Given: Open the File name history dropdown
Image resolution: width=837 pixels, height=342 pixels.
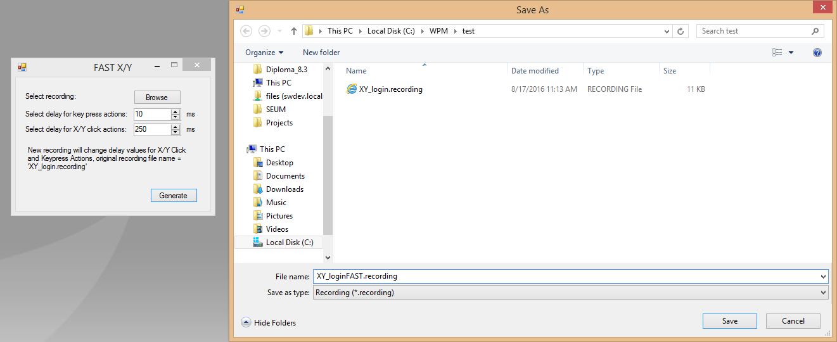Looking at the screenshot, I should [823, 276].
